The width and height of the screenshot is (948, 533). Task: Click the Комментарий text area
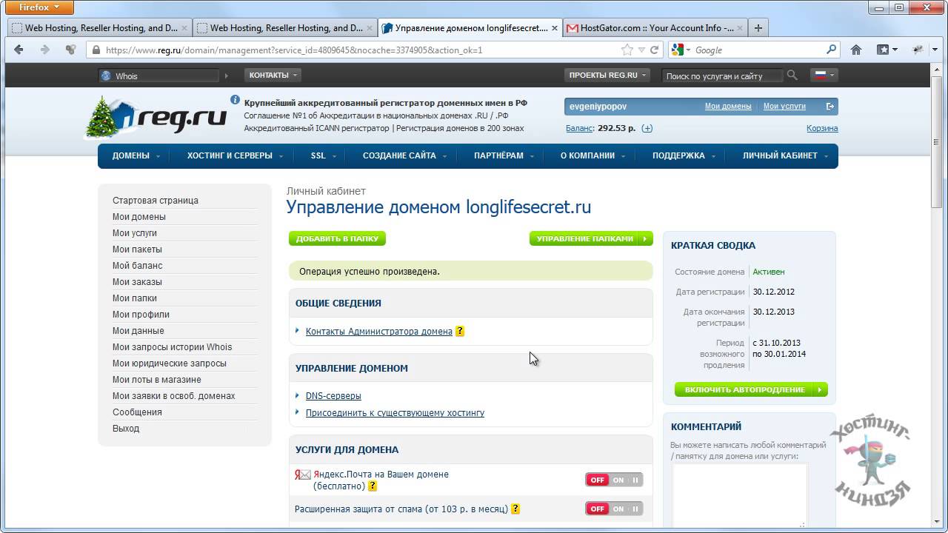pyautogui.click(x=739, y=496)
